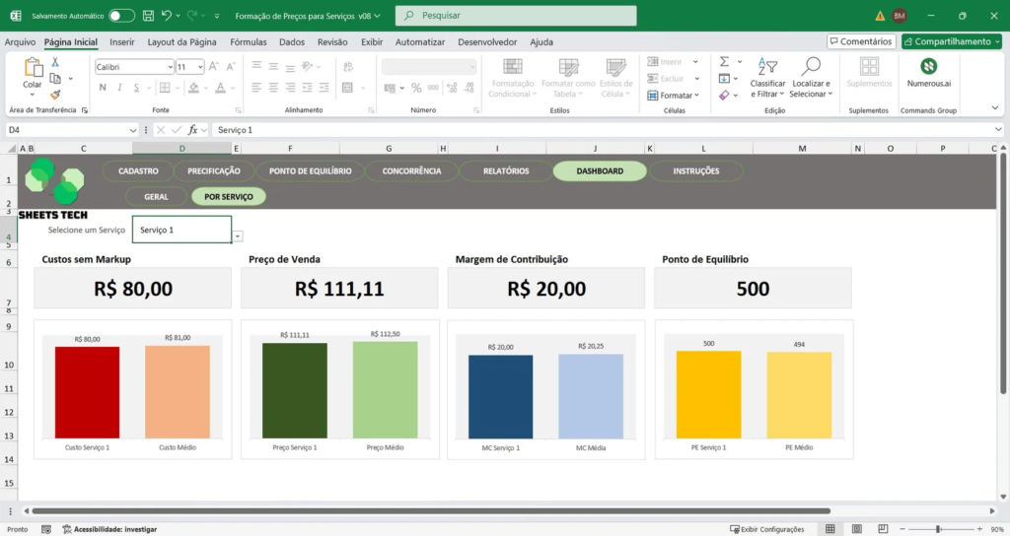Toggle italic formatting (I)

[x=117, y=88]
